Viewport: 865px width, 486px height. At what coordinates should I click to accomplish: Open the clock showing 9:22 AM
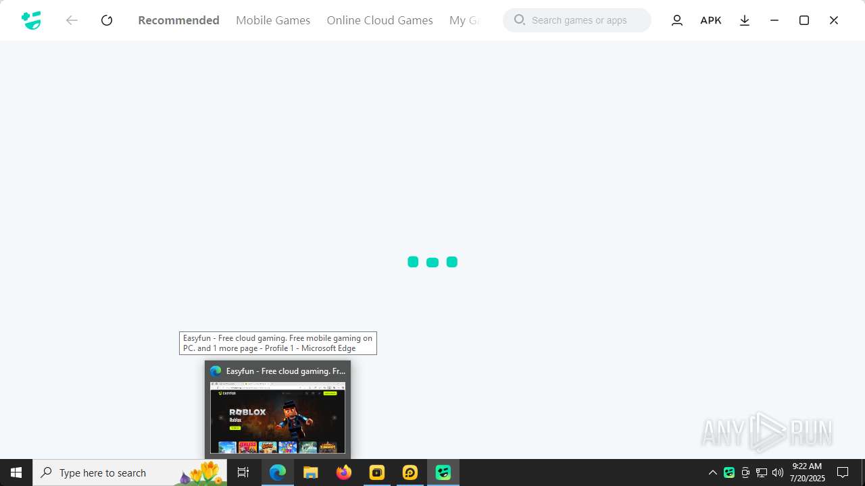(x=808, y=473)
